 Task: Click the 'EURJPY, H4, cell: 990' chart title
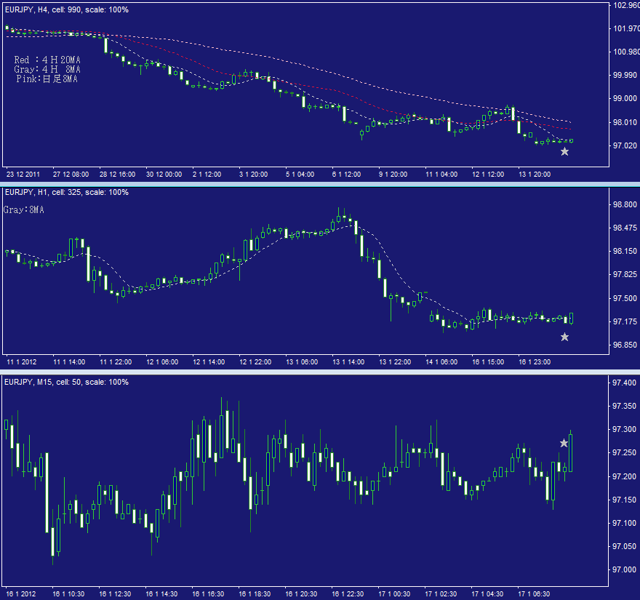pos(66,9)
